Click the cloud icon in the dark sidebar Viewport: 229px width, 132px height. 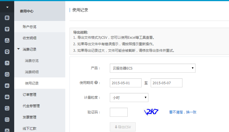coord(7,86)
